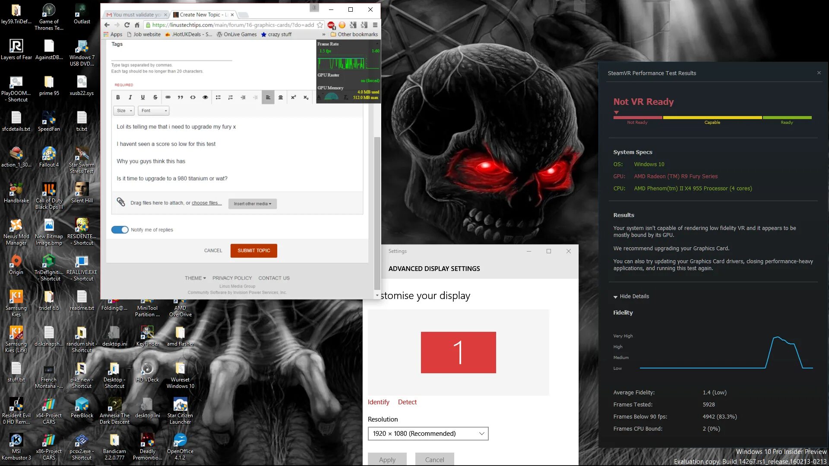Reload the page with Chrome's refresh icon
This screenshot has height=466, width=829.
pyautogui.click(x=127, y=25)
